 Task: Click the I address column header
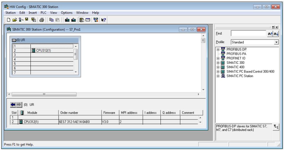click(152, 113)
